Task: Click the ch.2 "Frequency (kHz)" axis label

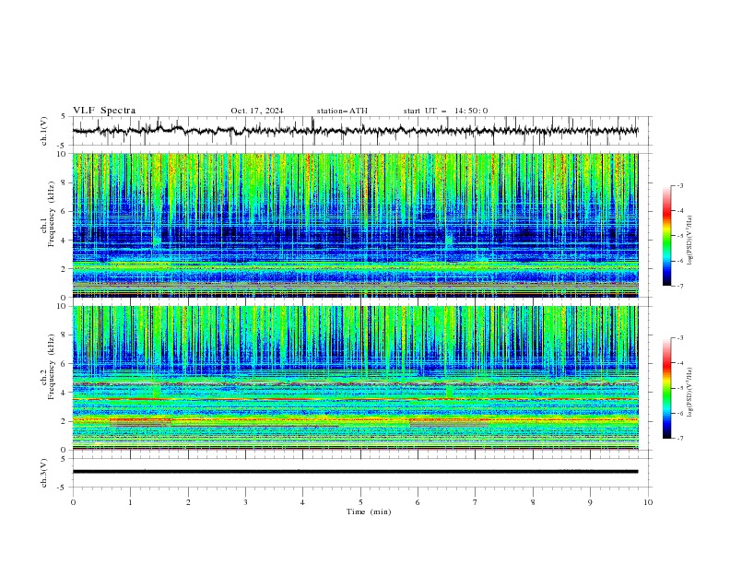Action: [x=52, y=366]
